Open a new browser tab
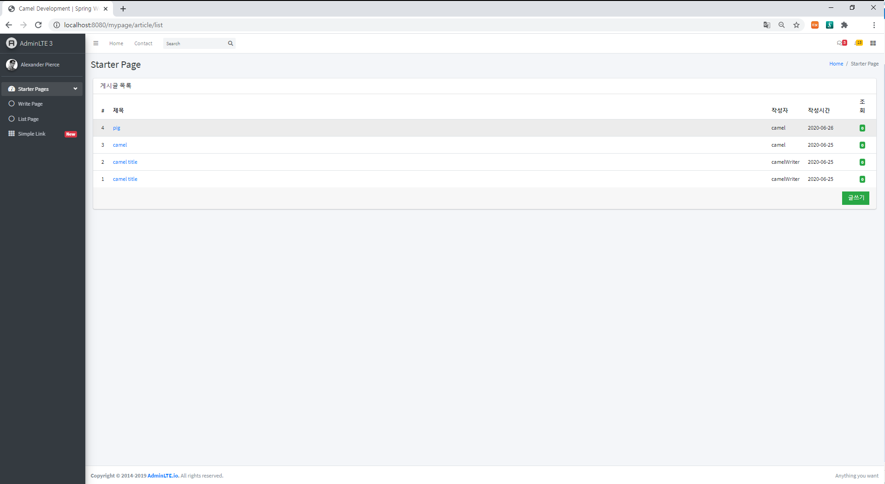The width and height of the screenshot is (885, 484). tap(123, 9)
